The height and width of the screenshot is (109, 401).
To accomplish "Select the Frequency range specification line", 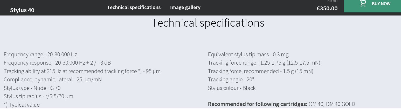I will [x=40, y=54].
